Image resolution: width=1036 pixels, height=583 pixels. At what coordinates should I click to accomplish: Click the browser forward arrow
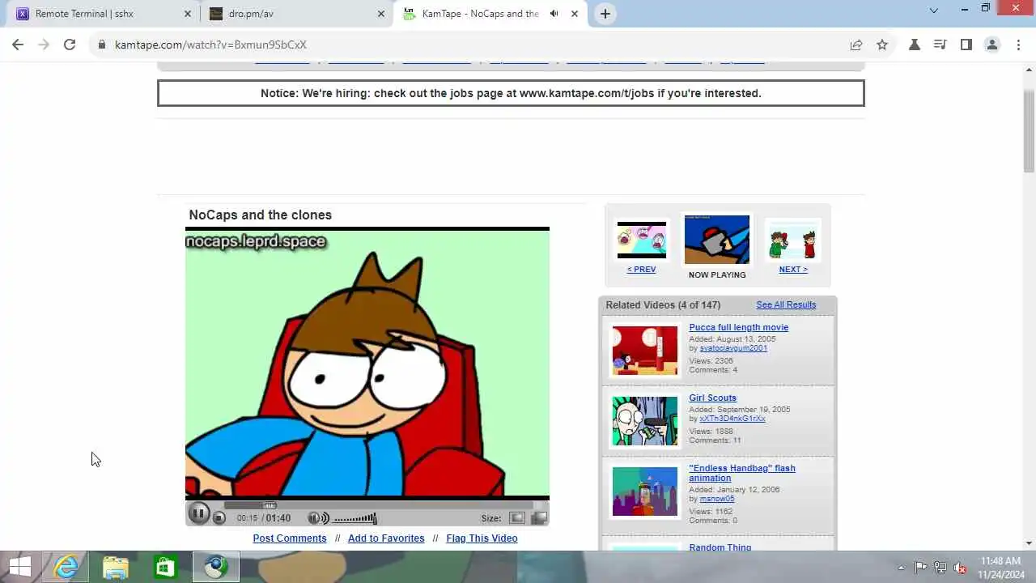coord(44,45)
